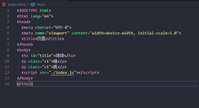Click line number 9 in gutter

[x=8, y=56]
